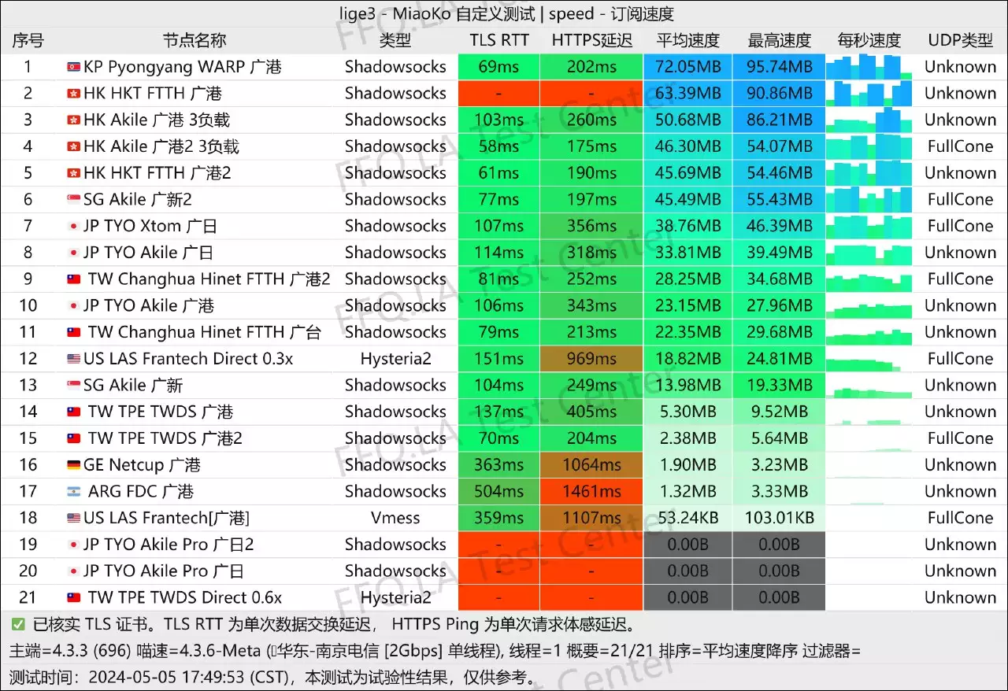Click the TLS RTT cell 151ms
This screenshot has height=691, width=1008.
(x=498, y=359)
